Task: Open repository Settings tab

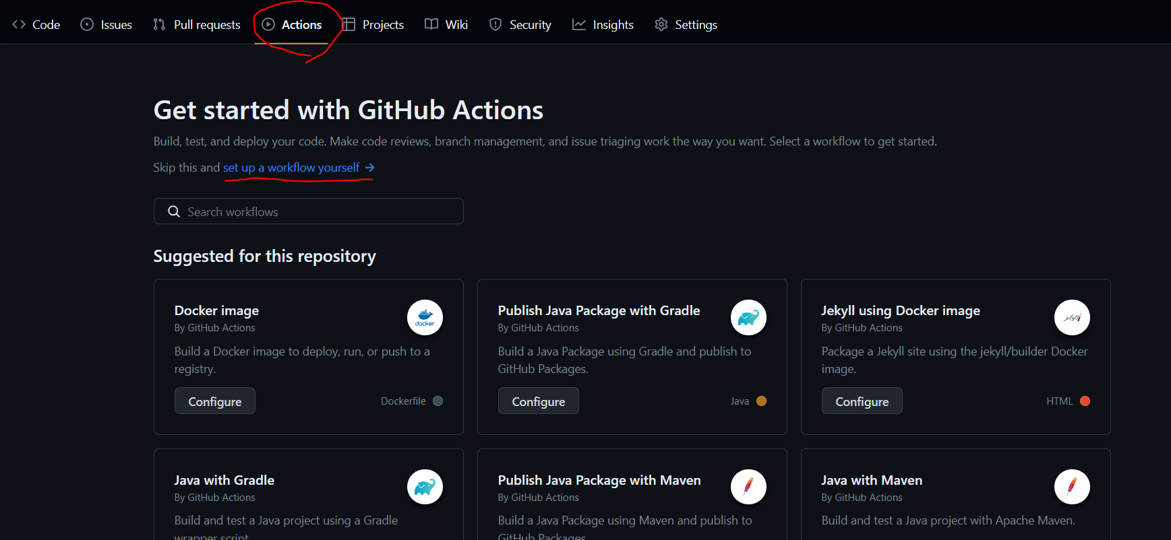Action: pos(686,25)
